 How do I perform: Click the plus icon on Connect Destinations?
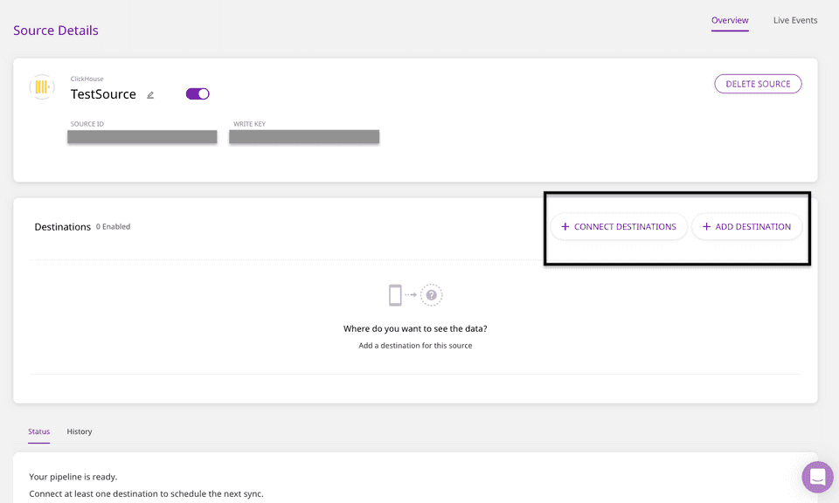pos(565,227)
